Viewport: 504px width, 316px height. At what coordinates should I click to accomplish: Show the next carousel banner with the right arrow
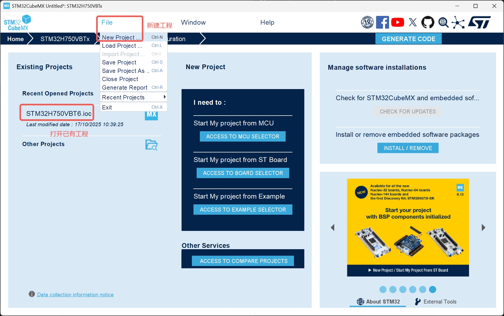click(x=483, y=227)
